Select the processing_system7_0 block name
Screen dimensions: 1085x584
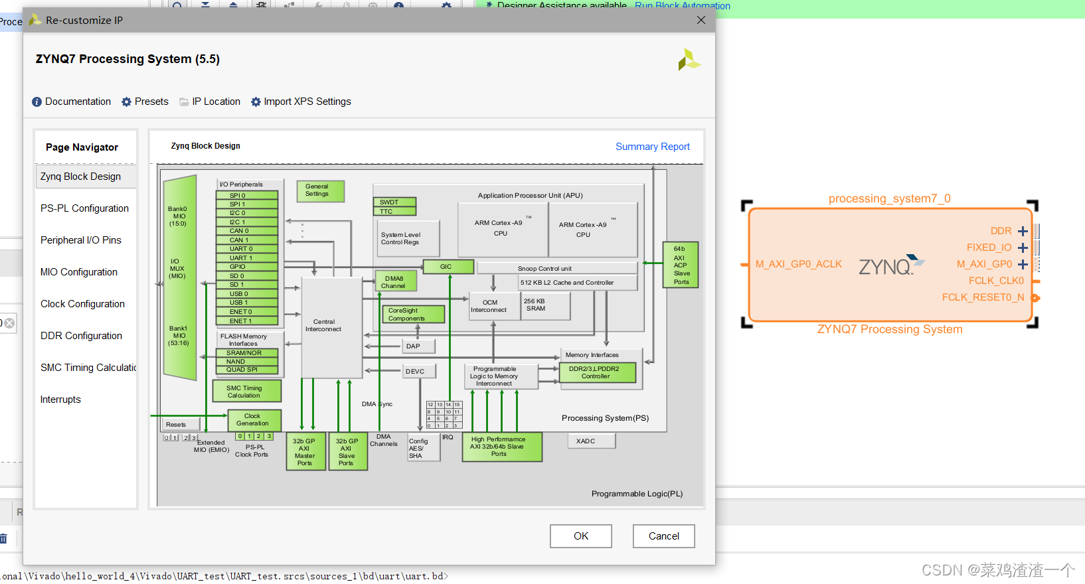coord(889,198)
